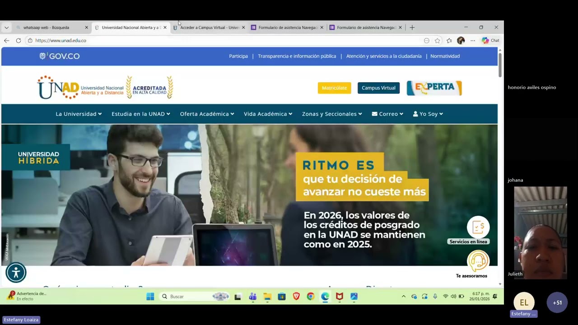The image size is (578, 325).
Task: Select the Julieth participant video tile
Action: 541,233
